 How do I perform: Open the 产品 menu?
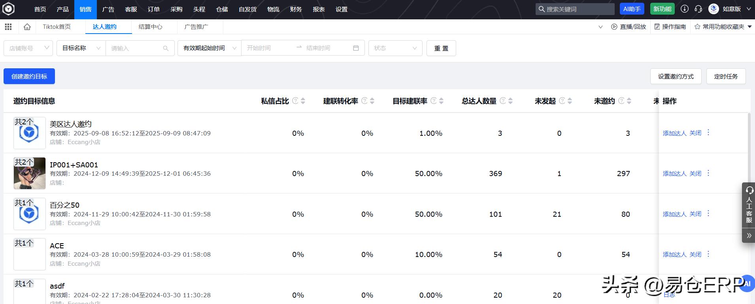click(x=62, y=9)
